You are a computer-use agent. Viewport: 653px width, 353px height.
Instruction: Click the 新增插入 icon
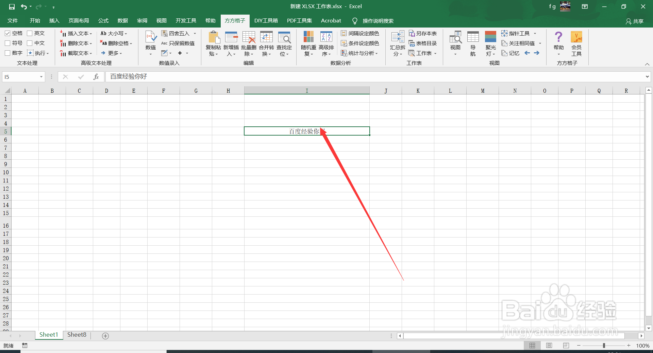click(x=231, y=37)
